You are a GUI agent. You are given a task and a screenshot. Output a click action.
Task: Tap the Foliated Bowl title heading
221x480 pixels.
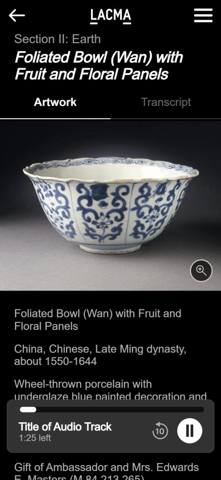99,66
